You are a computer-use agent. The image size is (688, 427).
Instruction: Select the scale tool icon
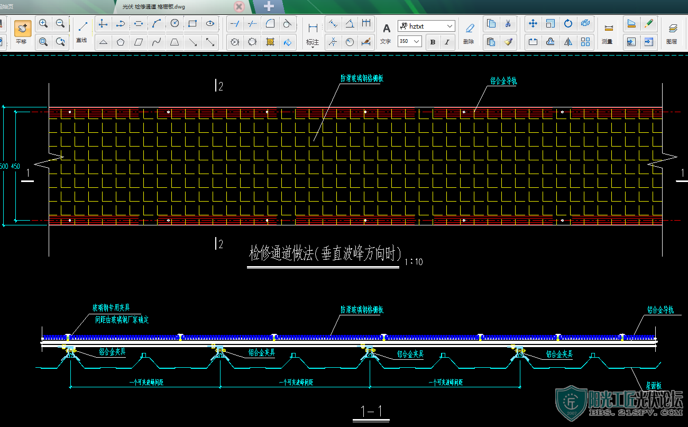tap(551, 24)
